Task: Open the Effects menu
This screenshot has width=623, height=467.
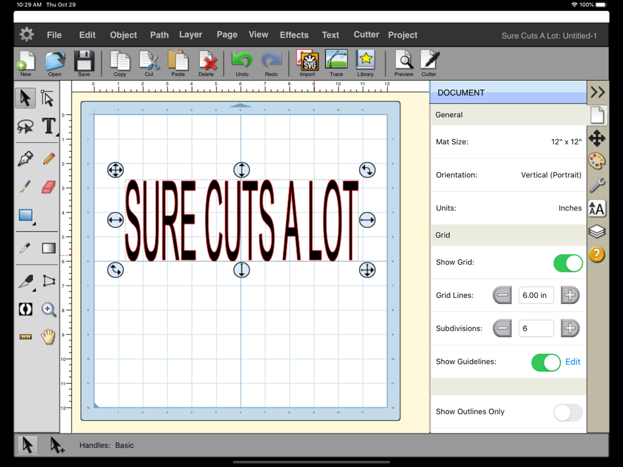Action: [294, 35]
